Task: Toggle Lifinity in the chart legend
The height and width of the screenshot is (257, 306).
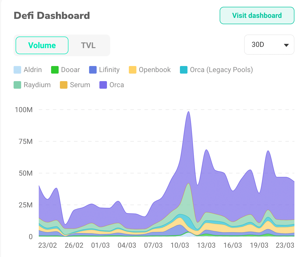Action: [110, 70]
